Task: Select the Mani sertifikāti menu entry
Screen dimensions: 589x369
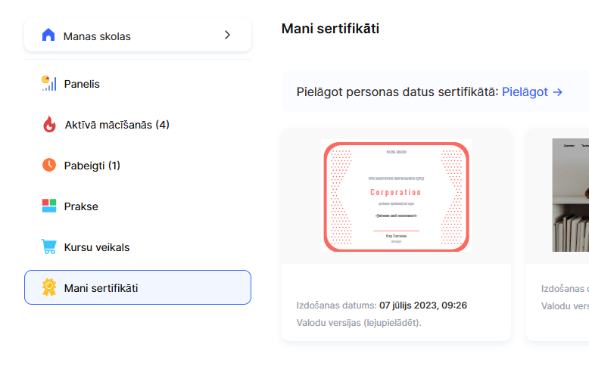Action: (101, 288)
